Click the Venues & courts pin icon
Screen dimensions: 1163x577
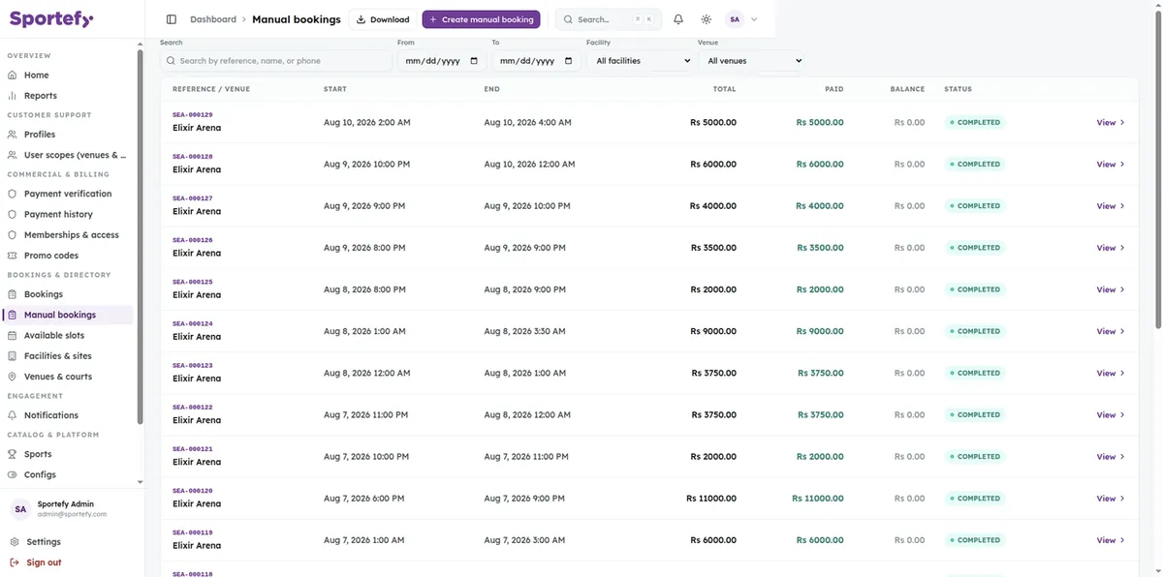click(x=13, y=377)
